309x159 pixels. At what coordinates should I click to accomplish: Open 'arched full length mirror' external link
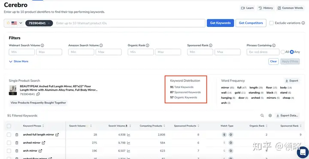tap(57, 135)
